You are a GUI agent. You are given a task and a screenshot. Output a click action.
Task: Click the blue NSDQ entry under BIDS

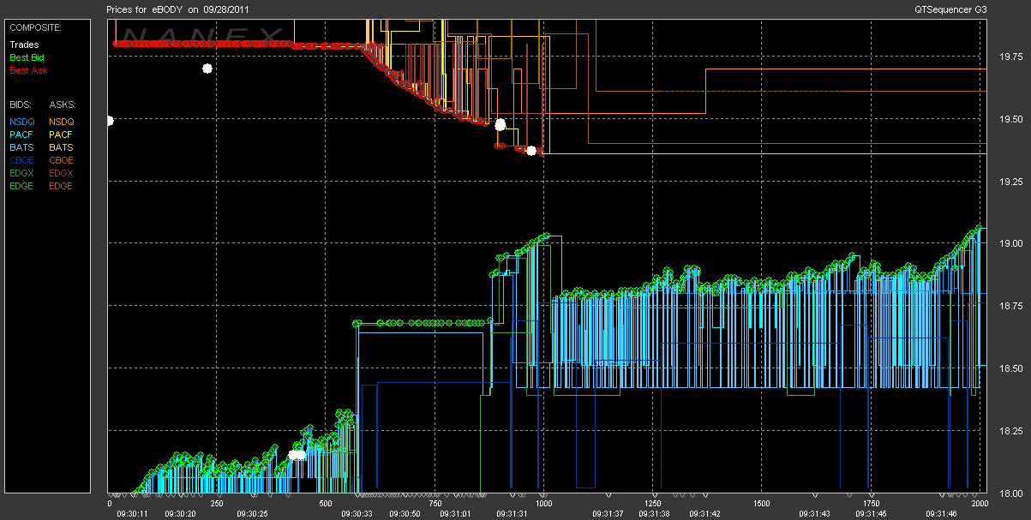point(22,122)
